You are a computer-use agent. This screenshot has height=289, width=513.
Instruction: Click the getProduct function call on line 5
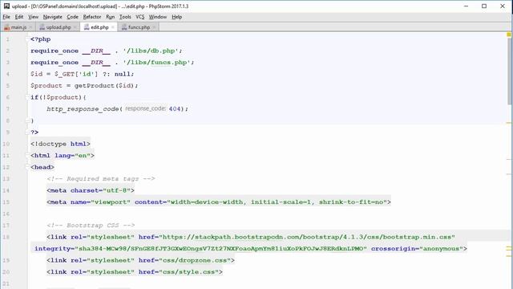95,86
